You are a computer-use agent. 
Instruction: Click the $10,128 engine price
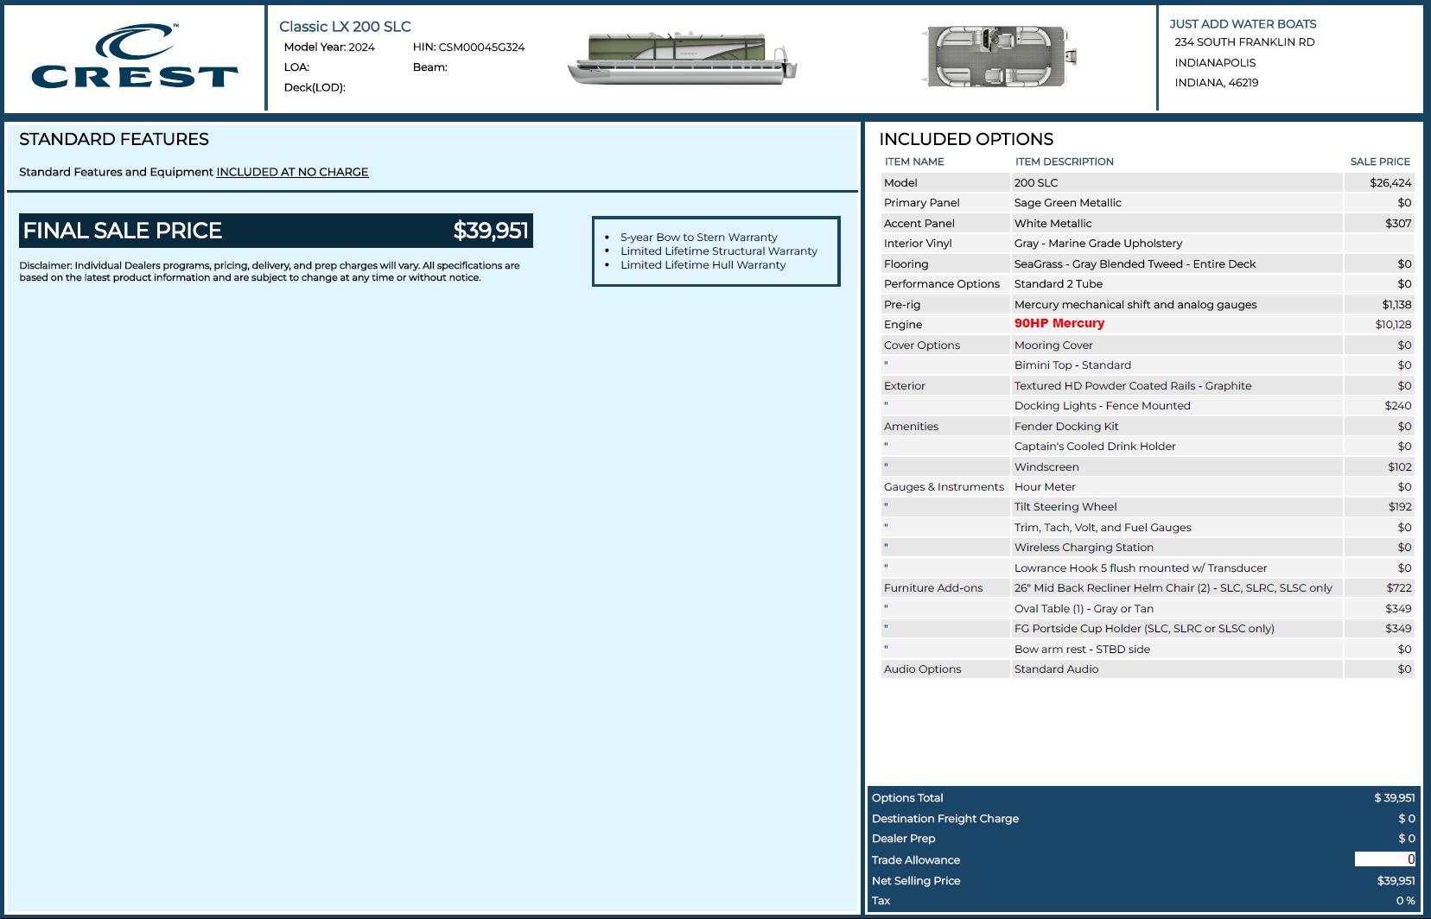pyautogui.click(x=1393, y=325)
